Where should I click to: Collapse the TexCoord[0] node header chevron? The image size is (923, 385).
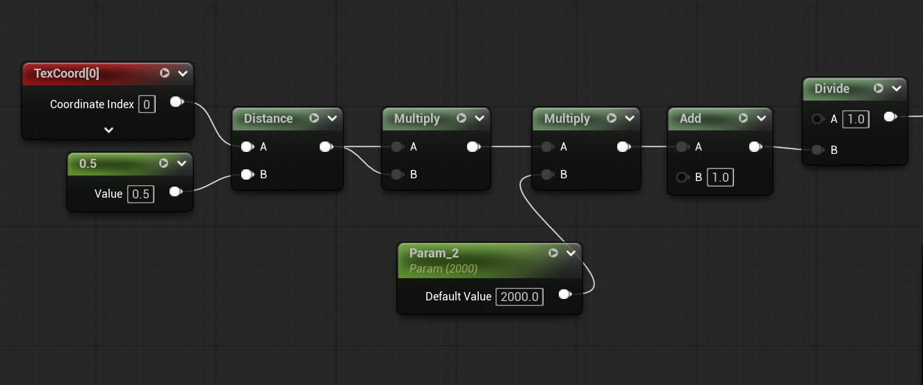(183, 73)
